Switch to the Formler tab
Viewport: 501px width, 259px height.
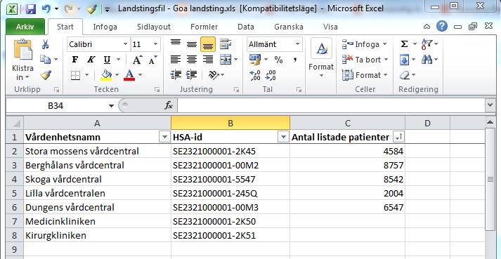click(x=204, y=27)
